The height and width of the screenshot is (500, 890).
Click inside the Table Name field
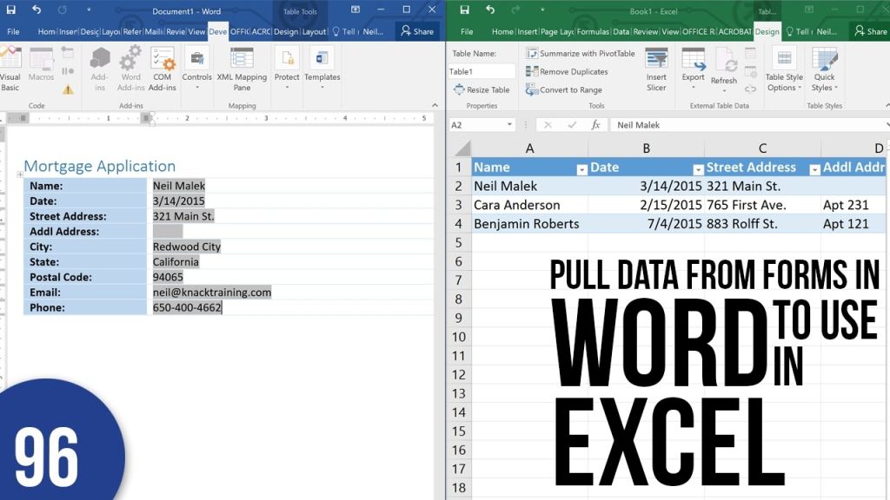point(482,71)
